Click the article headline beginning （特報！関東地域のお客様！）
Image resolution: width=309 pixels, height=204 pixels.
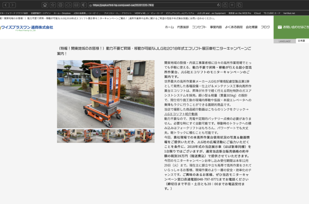[x=154, y=51]
